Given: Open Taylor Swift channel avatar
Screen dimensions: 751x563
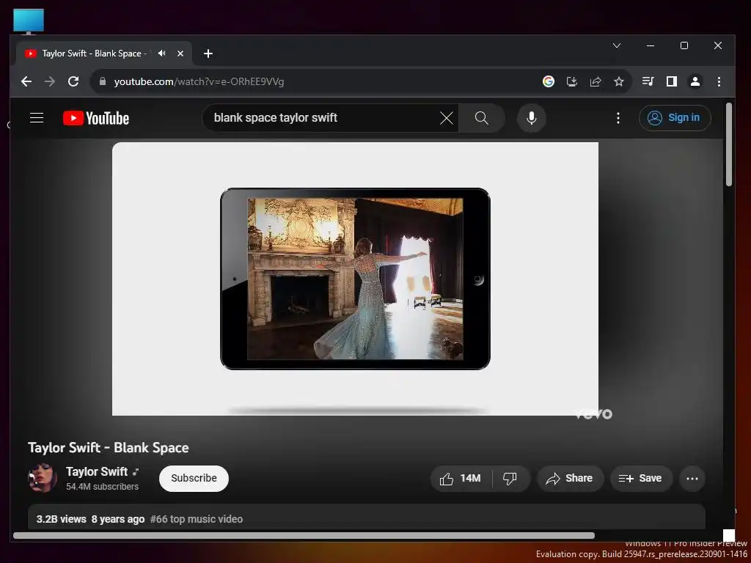Looking at the screenshot, I should pyautogui.click(x=42, y=478).
